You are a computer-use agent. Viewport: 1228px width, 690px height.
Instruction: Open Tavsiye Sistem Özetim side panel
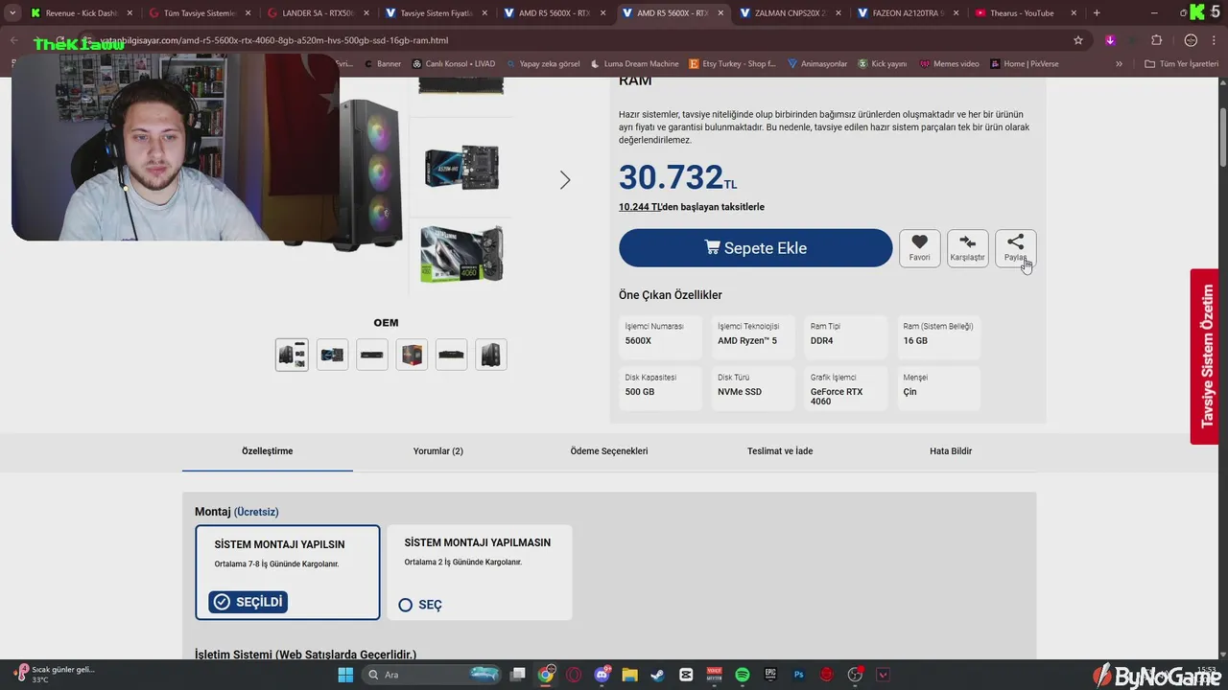click(x=1205, y=356)
